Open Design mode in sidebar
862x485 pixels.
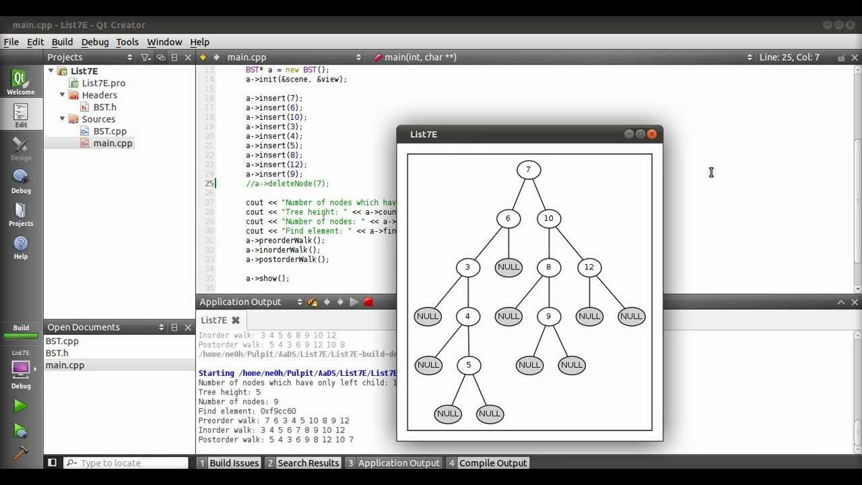click(x=21, y=148)
